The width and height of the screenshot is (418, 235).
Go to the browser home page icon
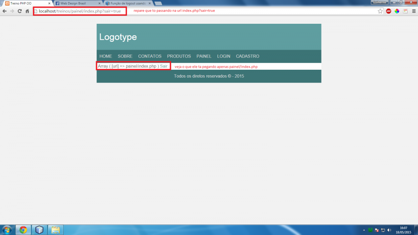point(27,11)
